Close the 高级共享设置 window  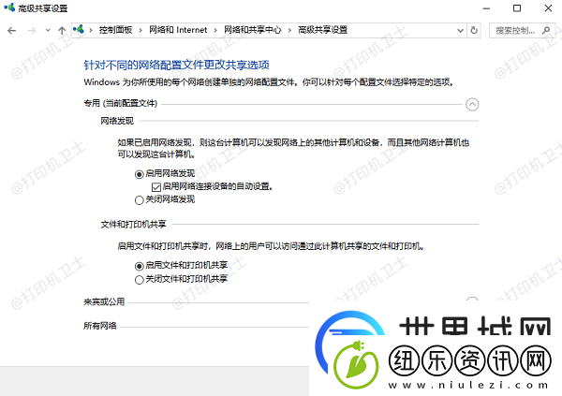[548, 8]
